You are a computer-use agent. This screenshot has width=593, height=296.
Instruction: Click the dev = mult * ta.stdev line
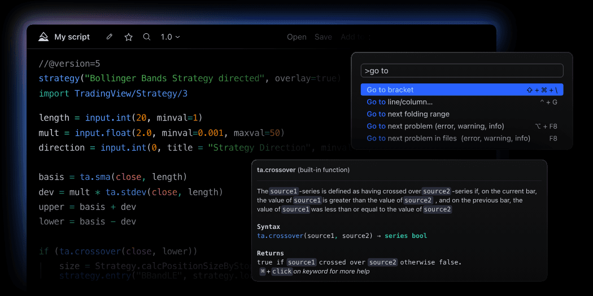pos(131,192)
